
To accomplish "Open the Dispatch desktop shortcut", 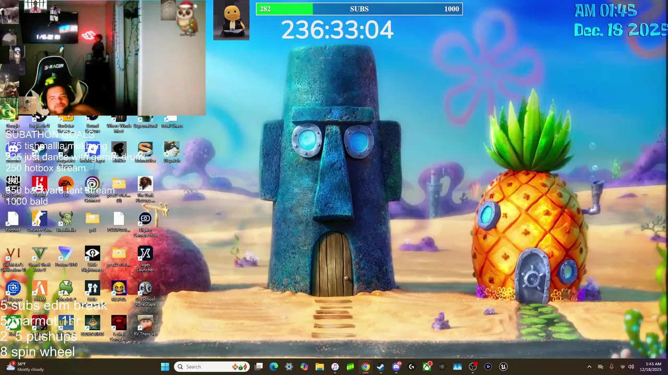I will point(172,152).
